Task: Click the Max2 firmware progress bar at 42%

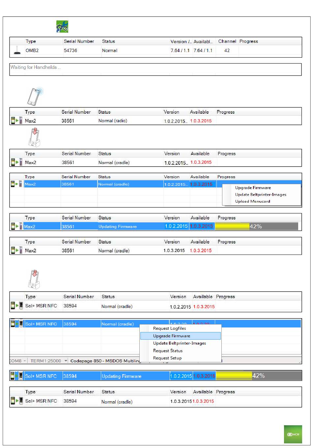Action: coord(257,226)
